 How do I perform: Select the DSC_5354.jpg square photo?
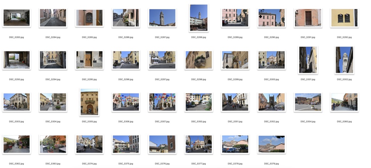(308, 102)
